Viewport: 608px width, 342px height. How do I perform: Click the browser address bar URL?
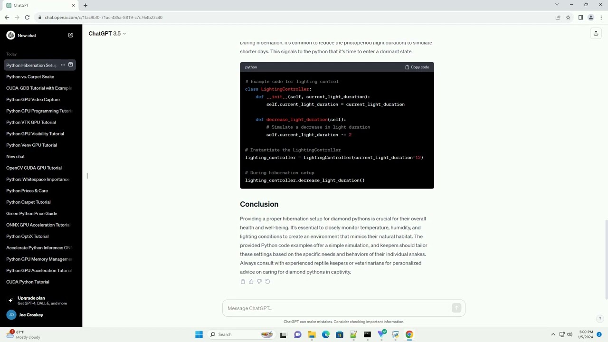(x=104, y=18)
